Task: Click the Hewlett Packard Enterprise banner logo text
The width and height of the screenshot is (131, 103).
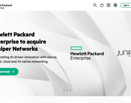Action: click(x=87, y=56)
